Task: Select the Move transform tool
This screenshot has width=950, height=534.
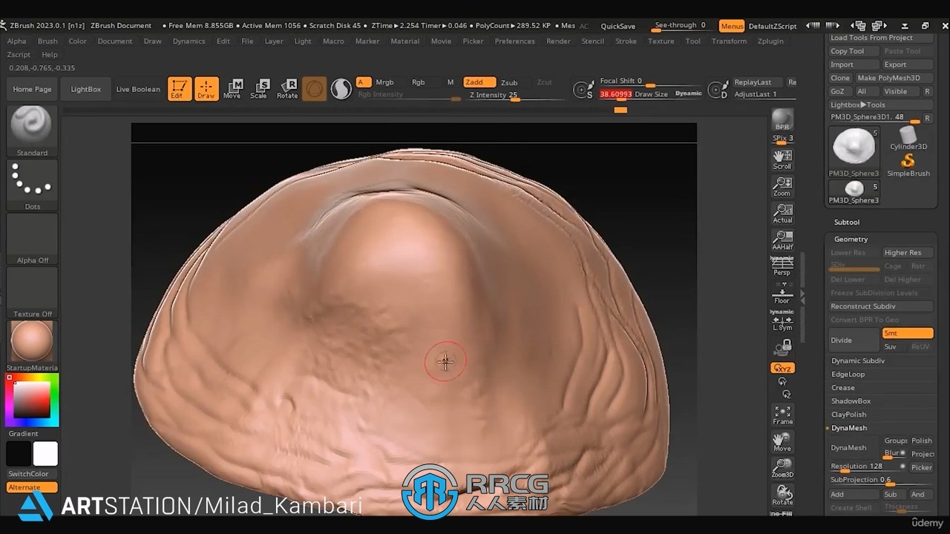Action: 232,89
